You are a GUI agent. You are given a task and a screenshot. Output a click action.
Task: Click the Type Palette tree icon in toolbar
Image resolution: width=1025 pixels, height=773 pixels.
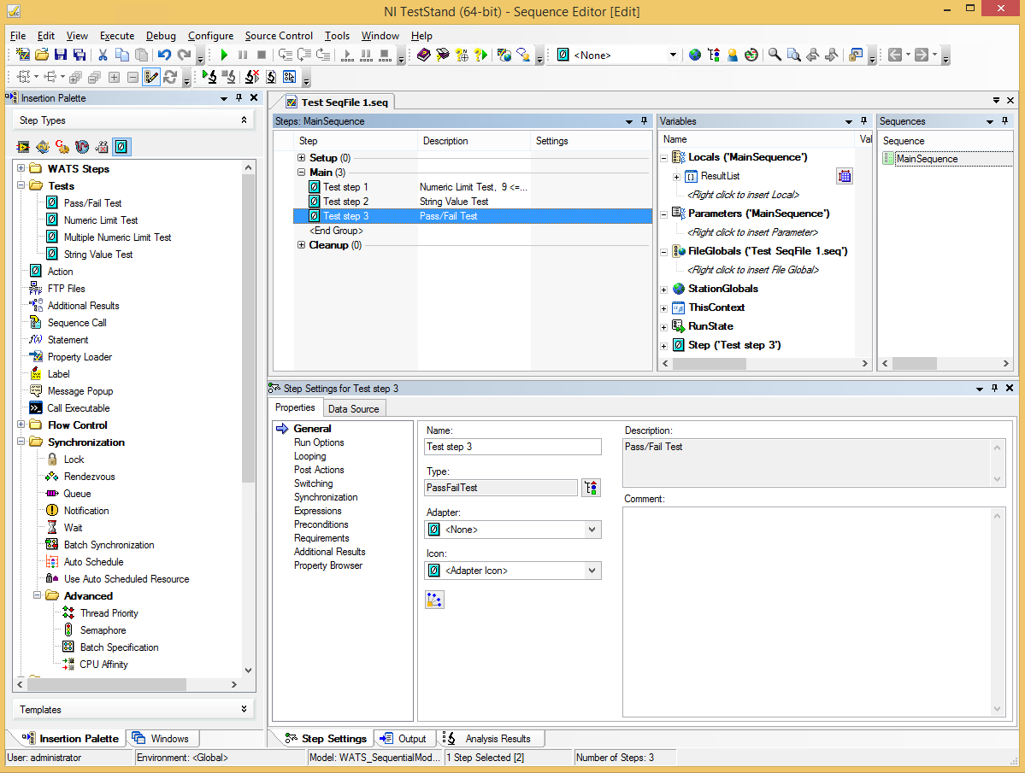pyautogui.click(x=714, y=55)
